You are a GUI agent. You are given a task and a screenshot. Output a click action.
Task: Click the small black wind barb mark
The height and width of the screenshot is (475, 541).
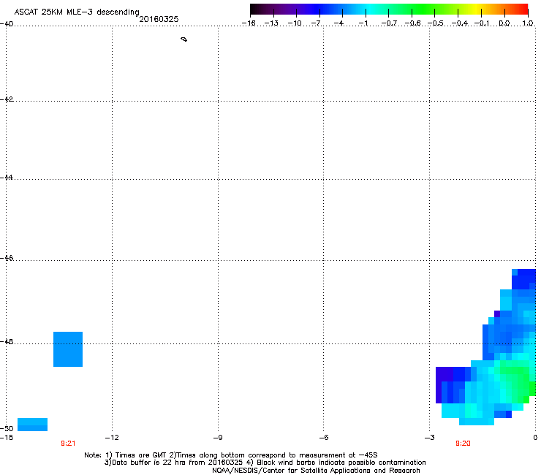tap(184, 39)
